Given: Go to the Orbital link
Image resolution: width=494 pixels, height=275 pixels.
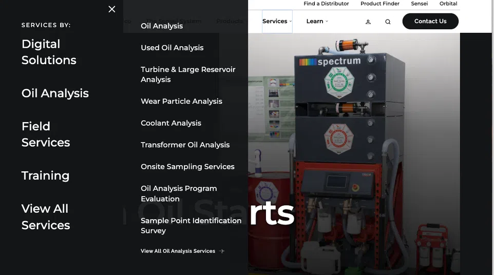Looking at the screenshot, I should [x=448, y=4].
